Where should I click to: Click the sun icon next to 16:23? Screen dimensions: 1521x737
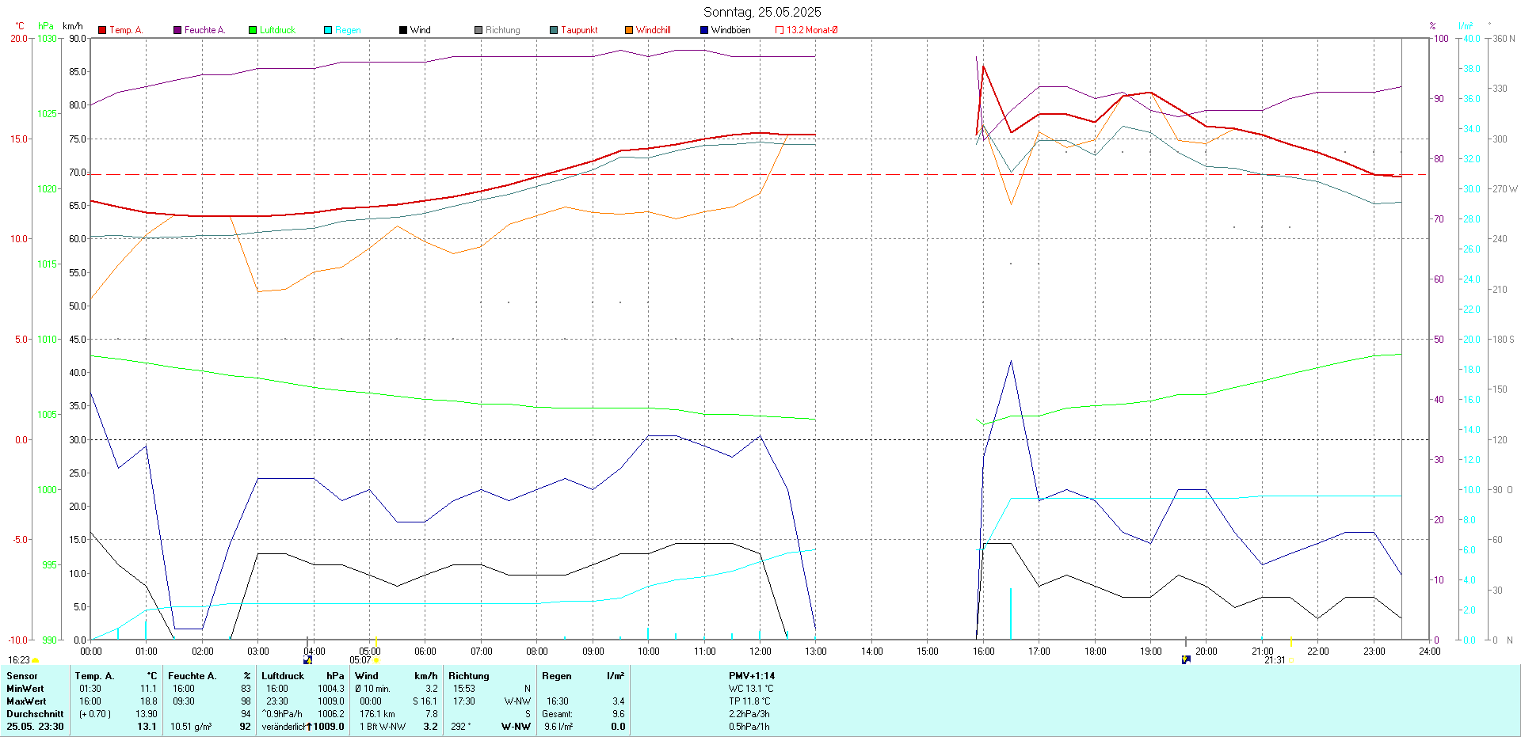(36, 660)
